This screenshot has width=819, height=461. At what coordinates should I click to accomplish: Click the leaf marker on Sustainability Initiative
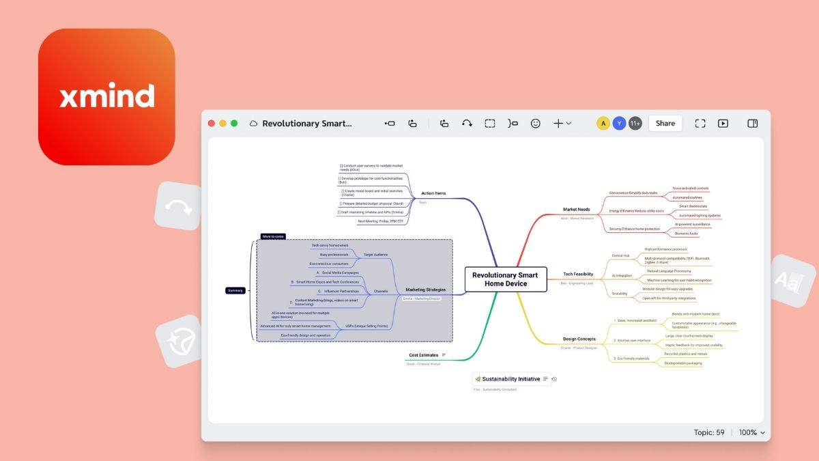pos(478,379)
